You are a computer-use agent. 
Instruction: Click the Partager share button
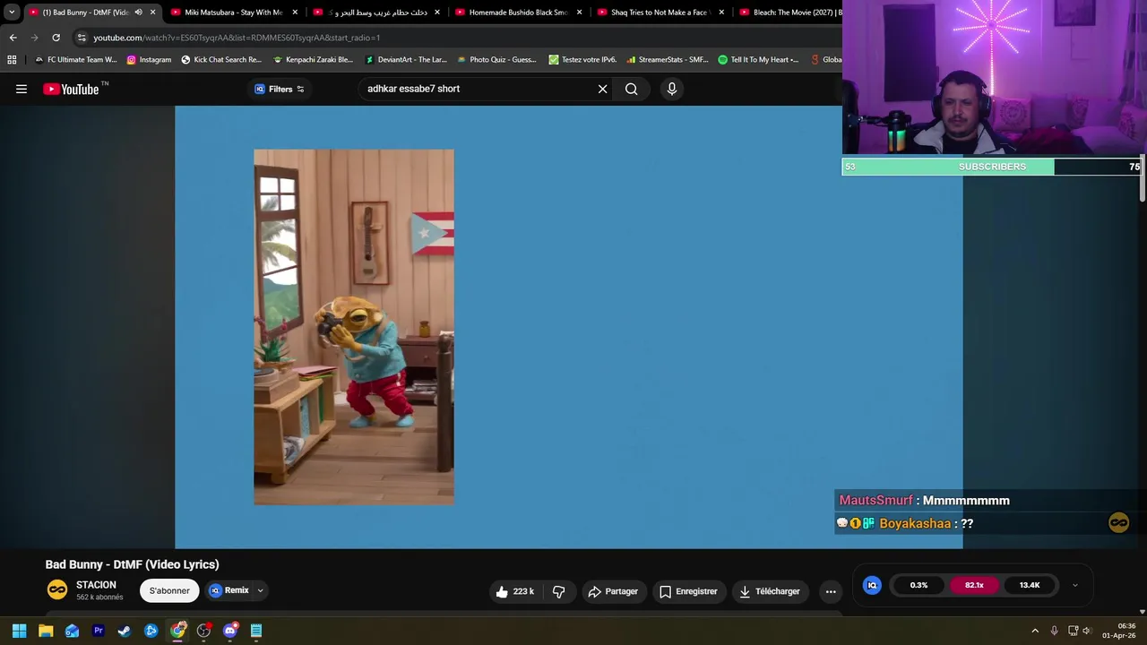613,591
